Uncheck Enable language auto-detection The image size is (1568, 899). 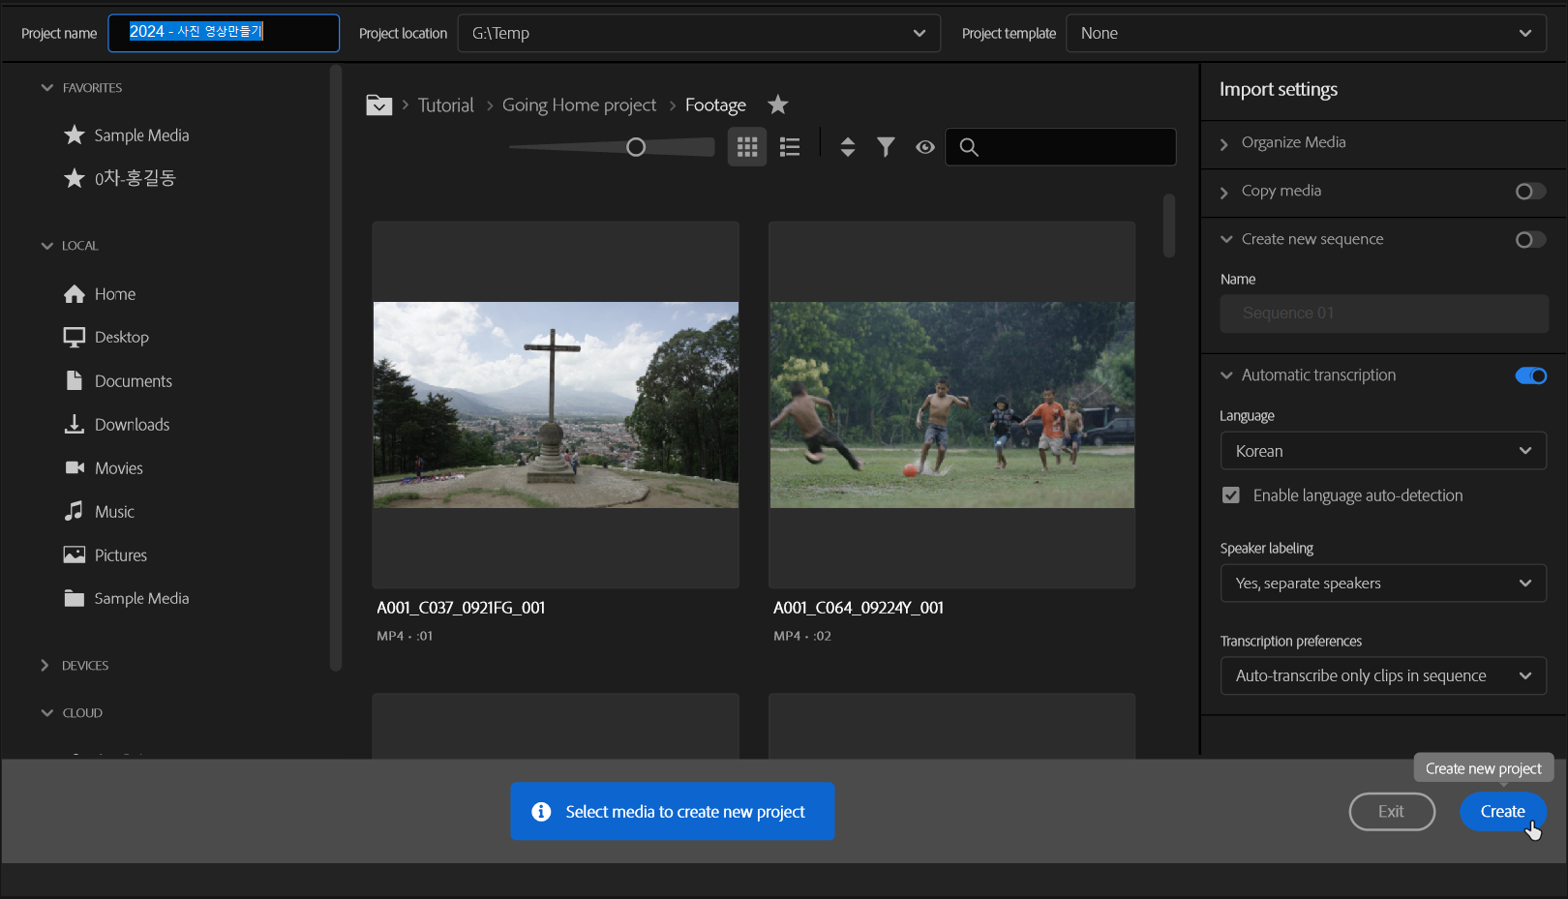point(1231,495)
